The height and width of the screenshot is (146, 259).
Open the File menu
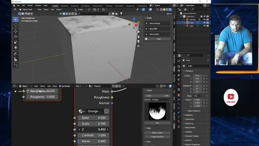(18, 6)
